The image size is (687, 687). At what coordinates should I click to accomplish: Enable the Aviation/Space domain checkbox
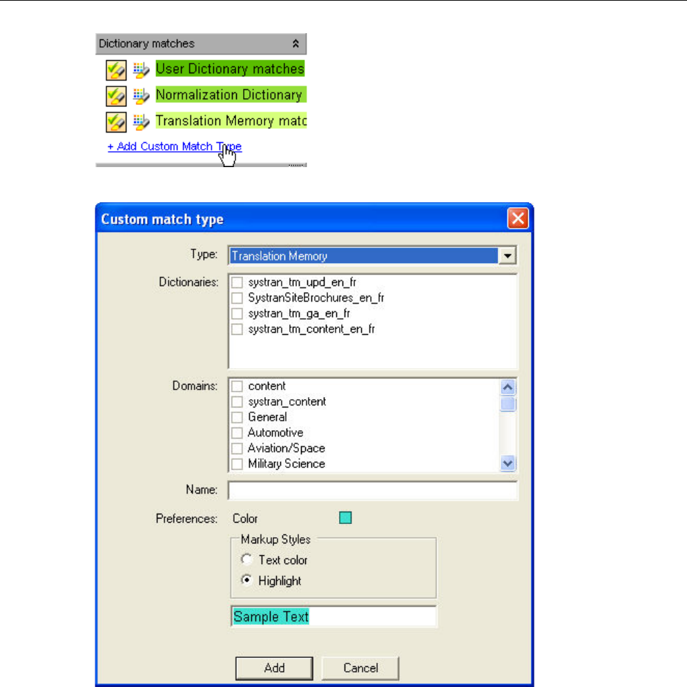click(237, 448)
